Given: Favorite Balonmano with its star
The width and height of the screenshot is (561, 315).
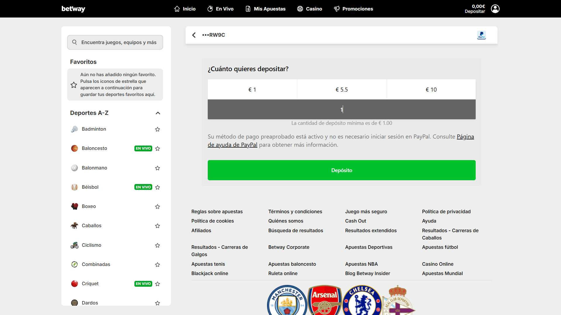Looking at the screenshot, I should (157, 168).
